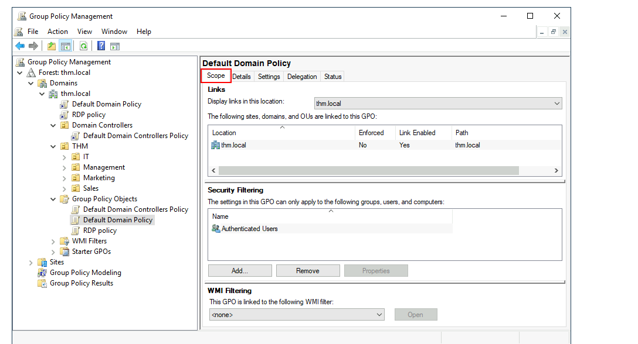Click the Starter GPOs folder icon

coord(65,252)
